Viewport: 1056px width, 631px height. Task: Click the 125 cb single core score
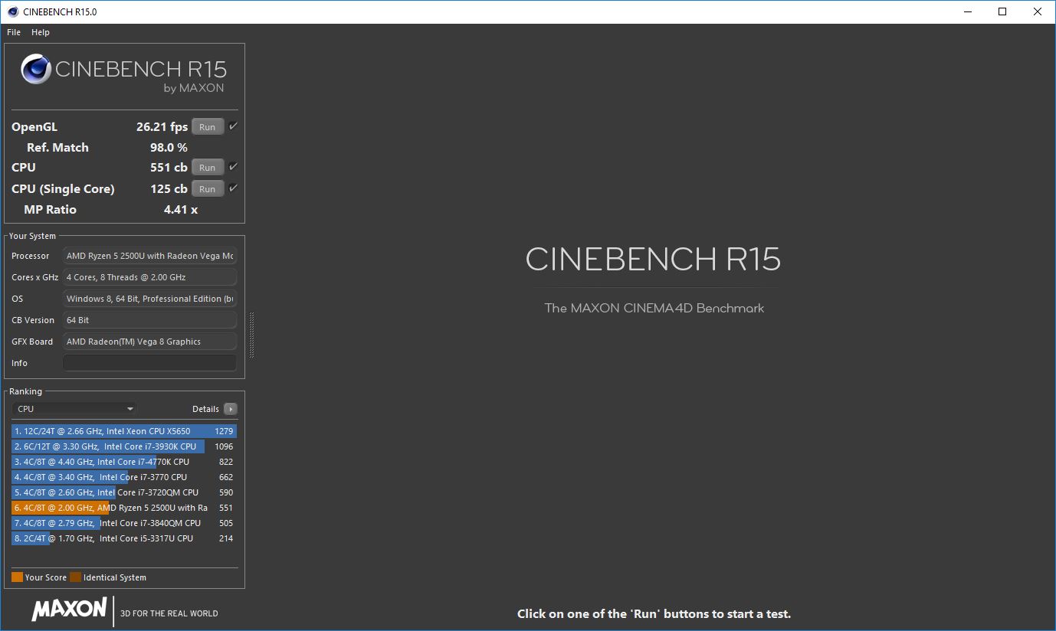(169, 189)
